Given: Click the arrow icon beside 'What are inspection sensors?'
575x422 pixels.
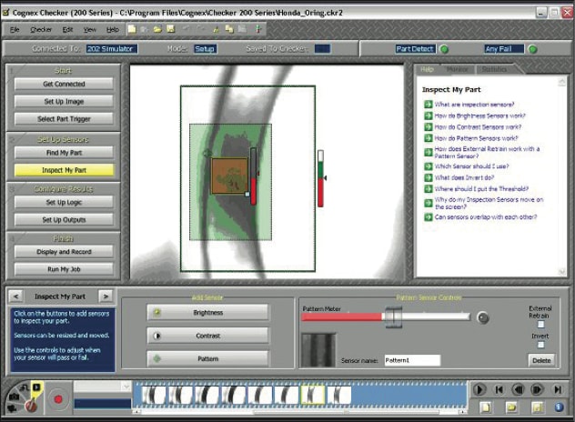Looking at the screenshot, I should (428, 105).
